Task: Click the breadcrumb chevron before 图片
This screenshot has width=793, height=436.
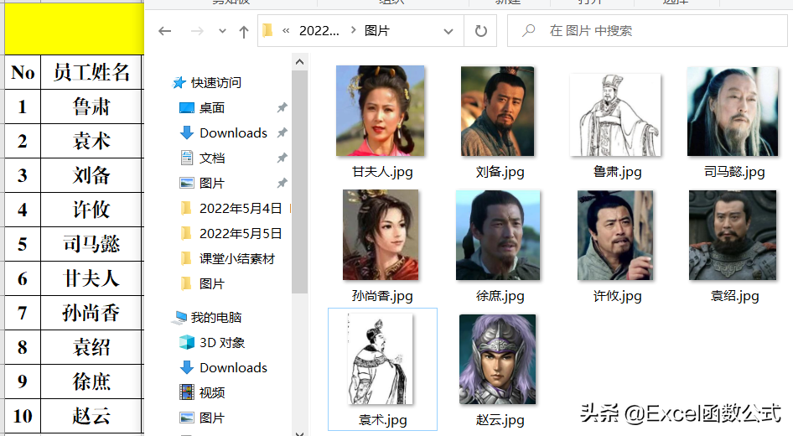Action: tap(353, 30)
